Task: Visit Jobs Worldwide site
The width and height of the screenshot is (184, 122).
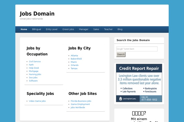Action: 78,107
